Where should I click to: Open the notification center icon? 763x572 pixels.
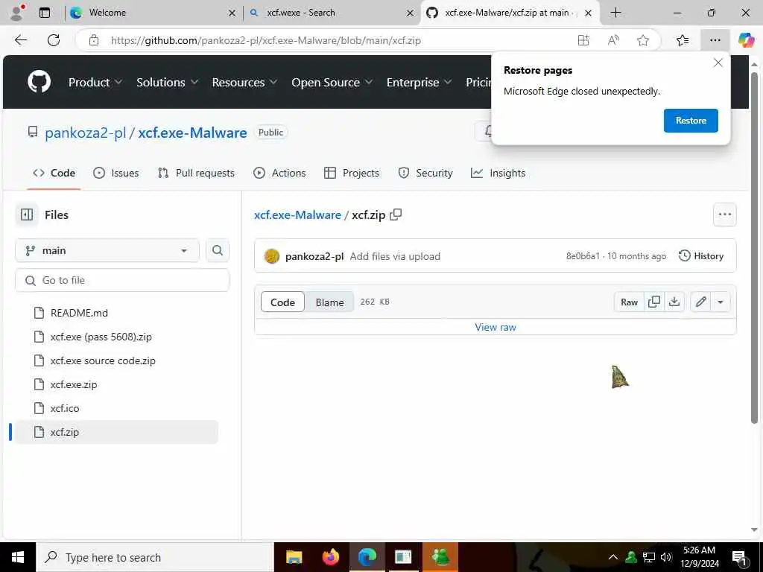pyautogui.click(x=738, y=557)
